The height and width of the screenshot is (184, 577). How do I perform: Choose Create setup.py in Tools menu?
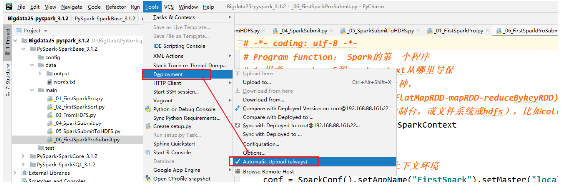coord(172,126)
